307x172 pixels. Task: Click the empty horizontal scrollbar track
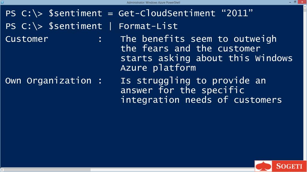coord(172,170)
